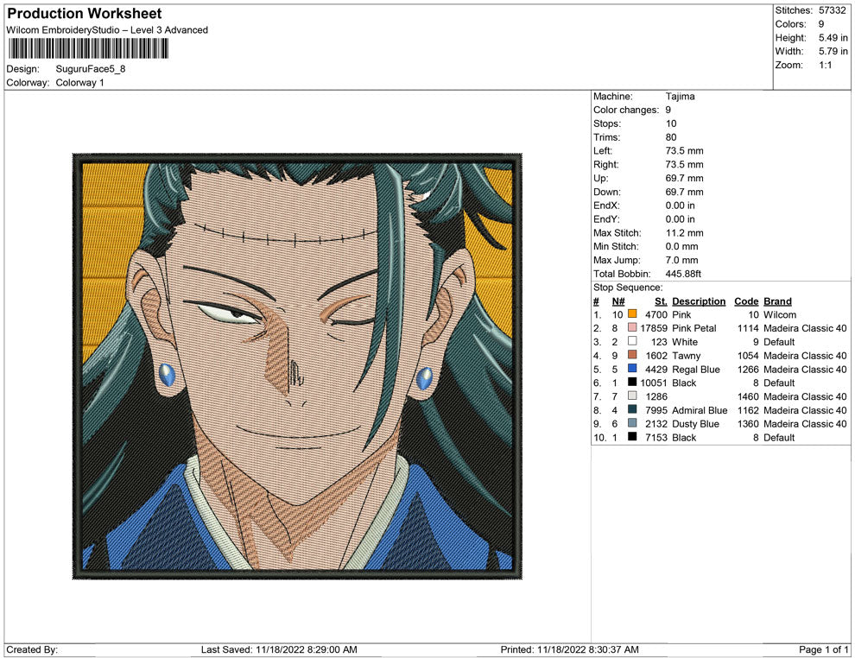Click the barcode under the Wilcom title
The image size is (855, 658).
click(x=88, y=48)
